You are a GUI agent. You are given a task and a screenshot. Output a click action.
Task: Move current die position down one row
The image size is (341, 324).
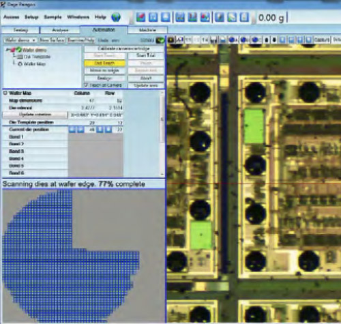(x=108, y=130)
